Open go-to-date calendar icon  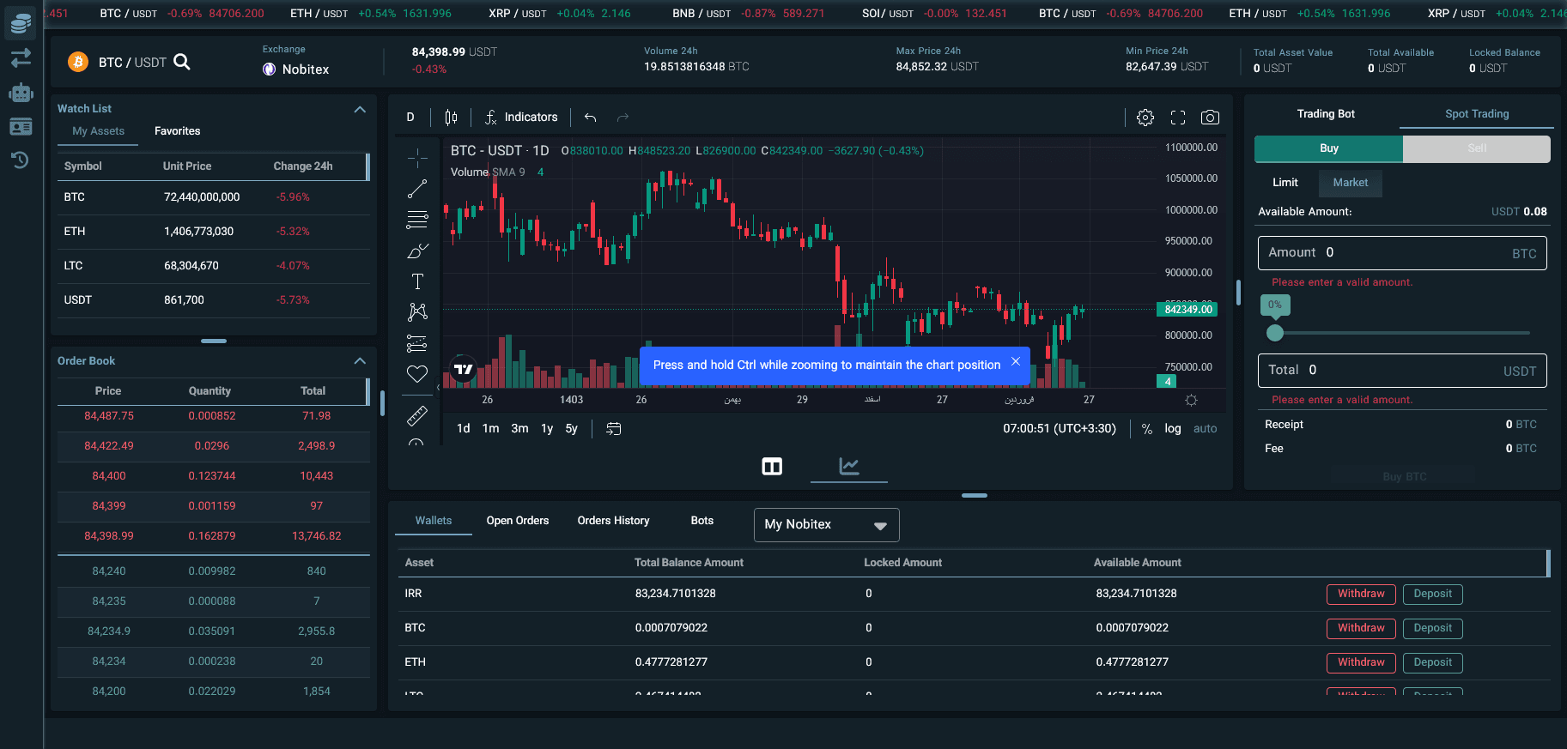tap(614, 429)
